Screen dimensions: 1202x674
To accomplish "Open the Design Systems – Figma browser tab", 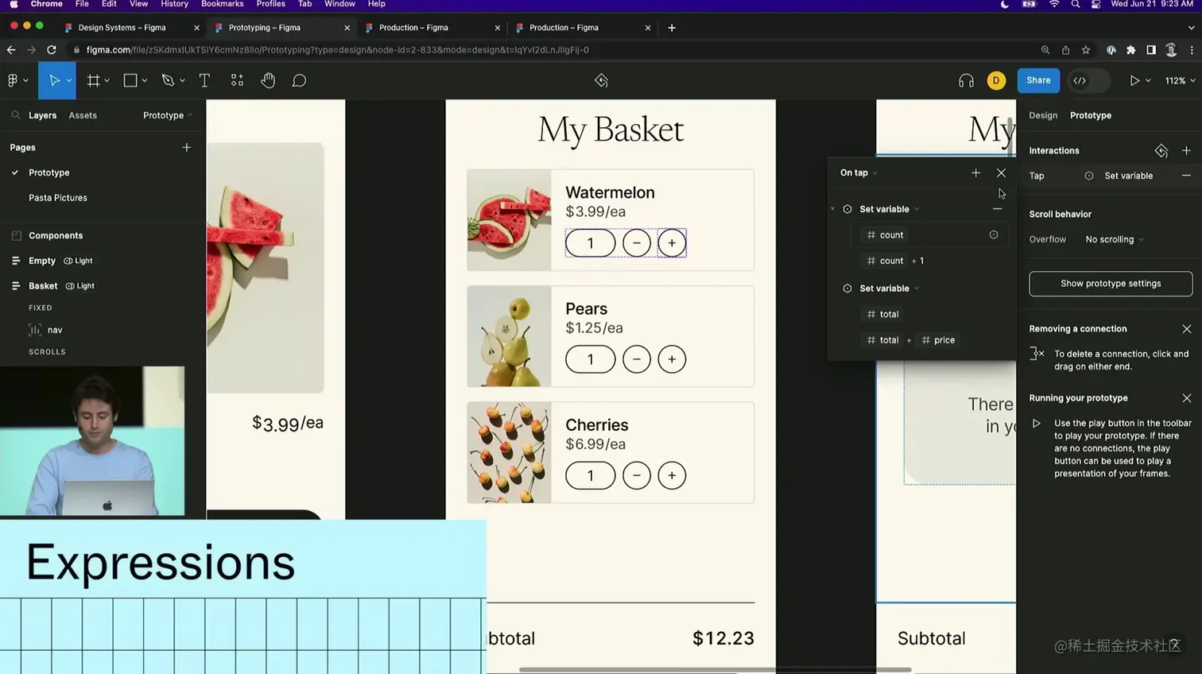I will (x=130, y=27).
